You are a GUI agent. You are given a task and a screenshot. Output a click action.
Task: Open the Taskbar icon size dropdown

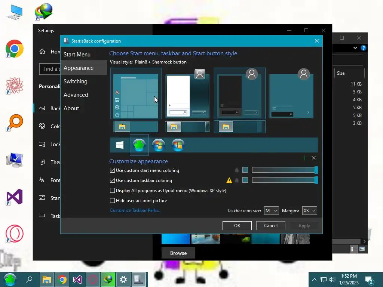click(272, 211)
